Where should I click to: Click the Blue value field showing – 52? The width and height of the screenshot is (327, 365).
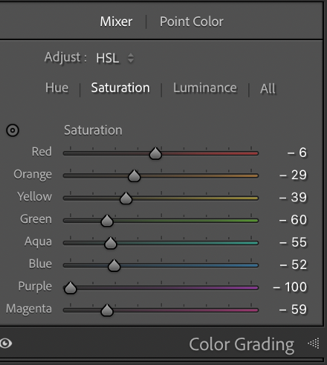(x=294, y=265)
